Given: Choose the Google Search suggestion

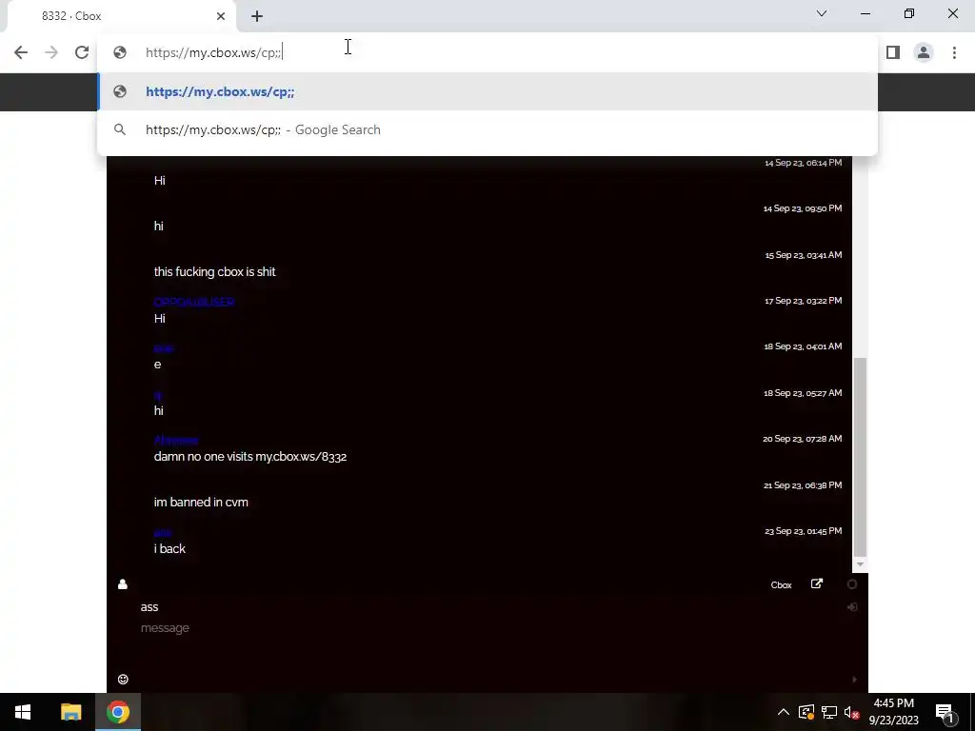Looking at the screenshot, I should [487, 129].
